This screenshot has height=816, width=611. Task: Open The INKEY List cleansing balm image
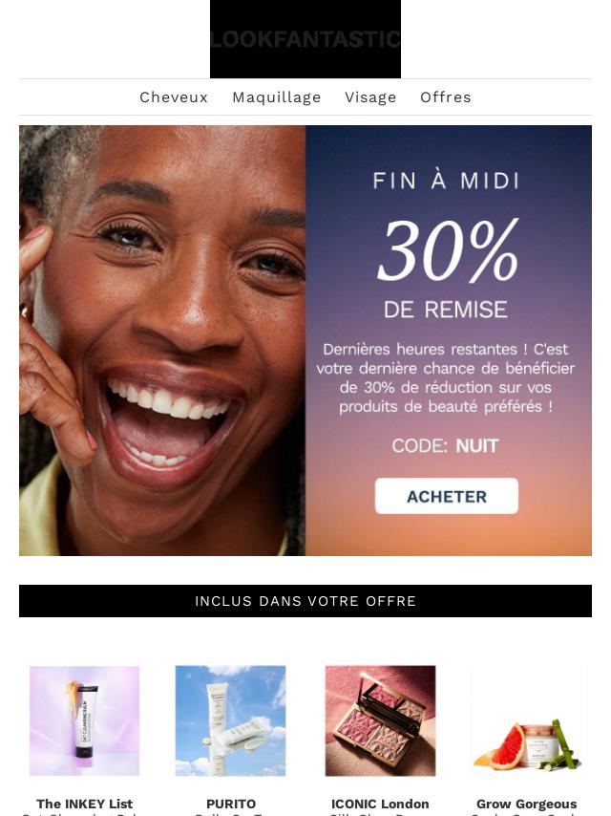(x=84, y=720)
